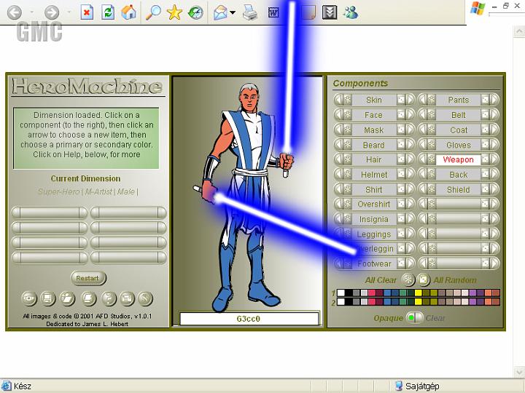Click the browser Refresh icon
This screenshot has width=525, height=393.
point(108,12)
